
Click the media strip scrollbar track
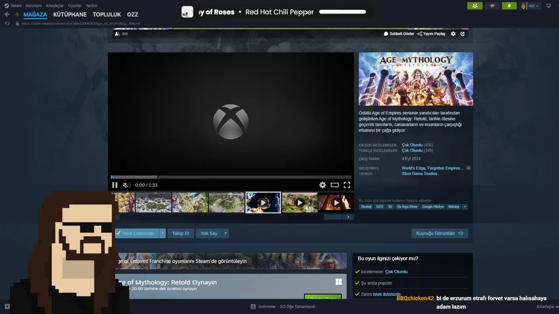[x=231, y=217]
